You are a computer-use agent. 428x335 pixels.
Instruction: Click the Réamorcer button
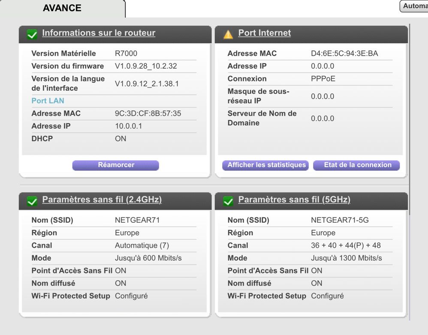coord(115,165)
